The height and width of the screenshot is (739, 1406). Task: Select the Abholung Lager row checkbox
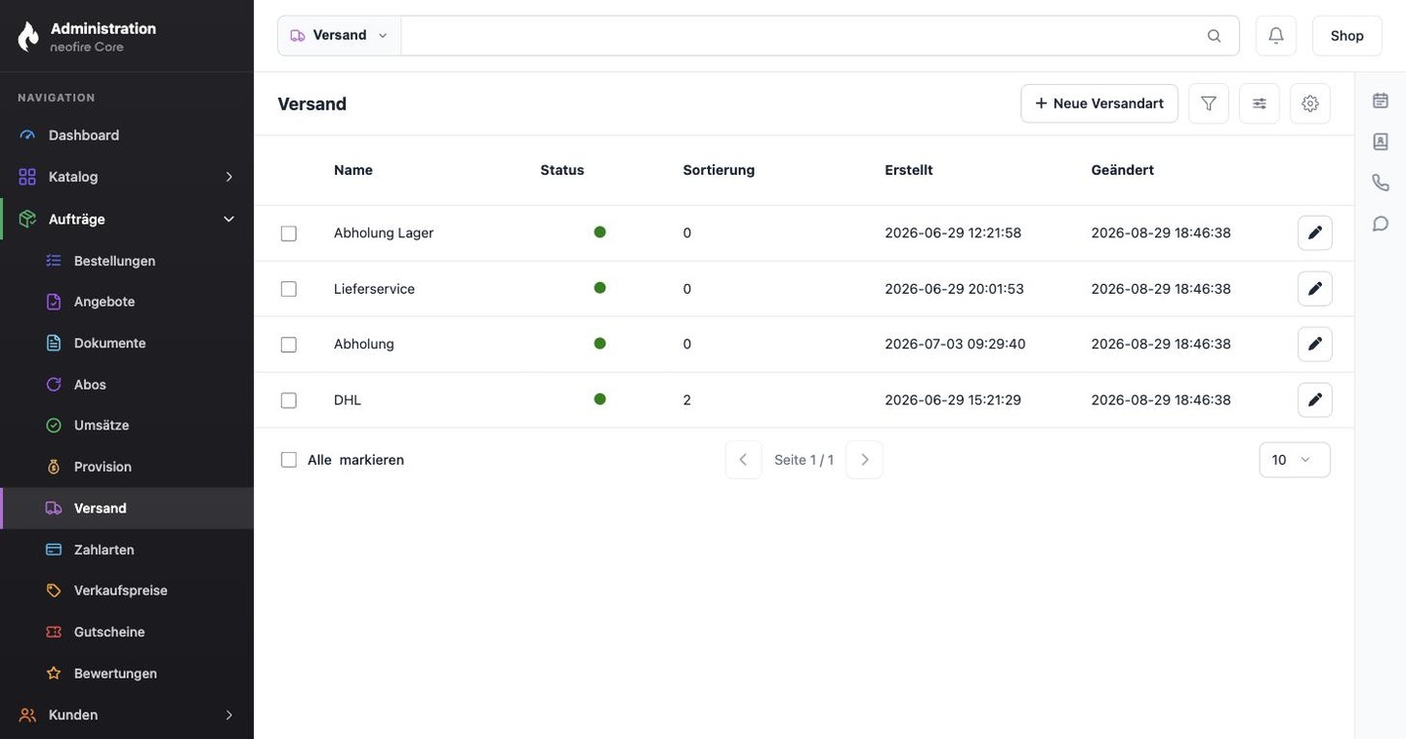[289, 233]
